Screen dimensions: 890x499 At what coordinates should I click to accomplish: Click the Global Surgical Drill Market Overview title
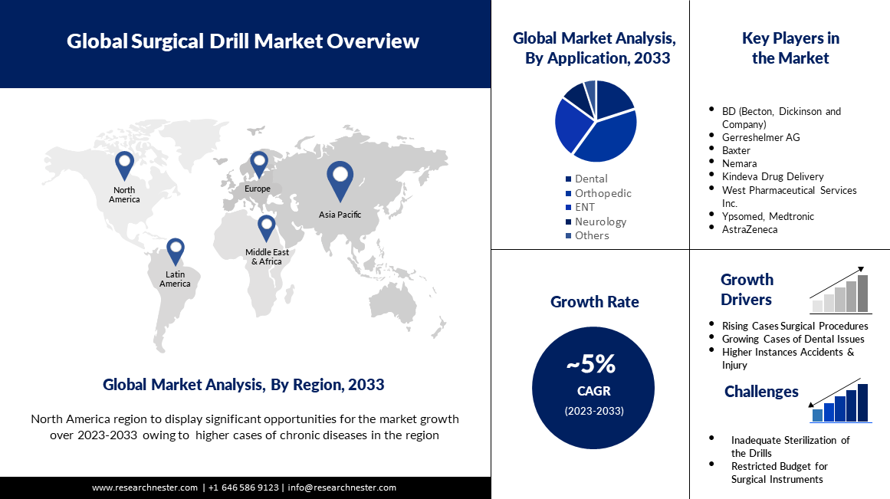point(243,41)
